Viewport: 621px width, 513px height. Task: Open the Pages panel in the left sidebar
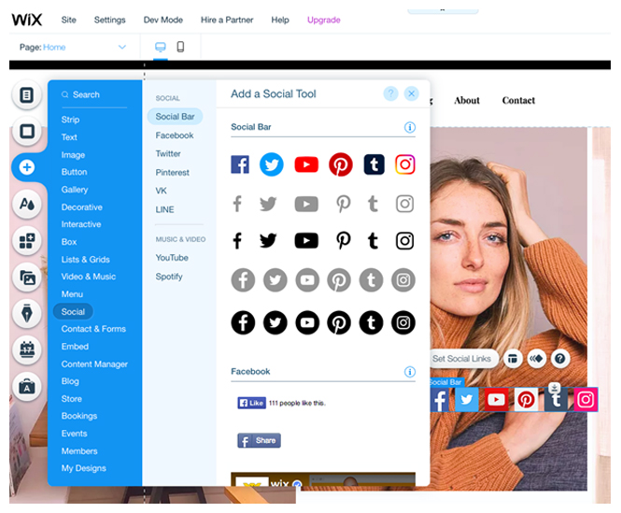26,95
